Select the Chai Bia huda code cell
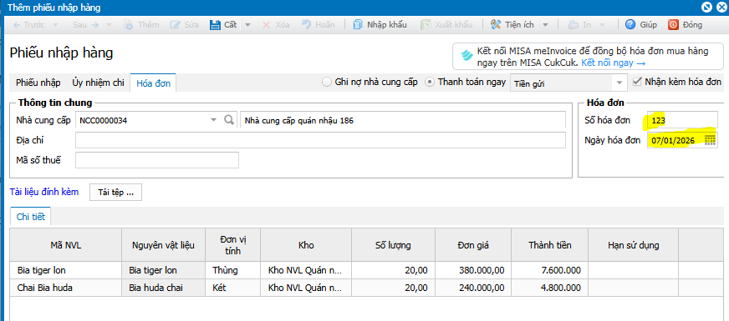 coord(65,288)
